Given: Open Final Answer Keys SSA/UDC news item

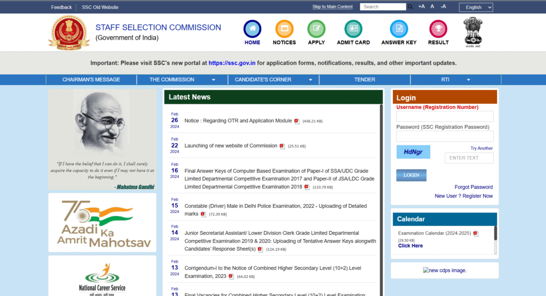Looking at the screenshot, I should click(x=279, y=179).
